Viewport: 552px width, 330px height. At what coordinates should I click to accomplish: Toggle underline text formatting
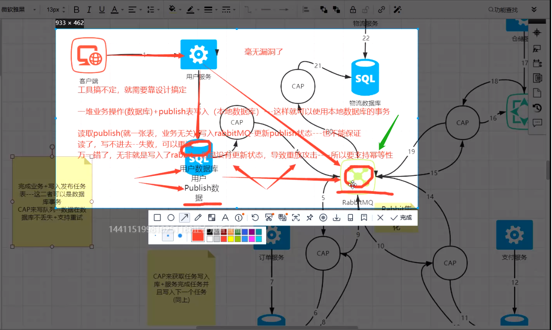tap(101, 9)
